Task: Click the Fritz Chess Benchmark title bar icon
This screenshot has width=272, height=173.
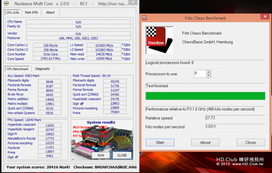Action: coord(144,17)
